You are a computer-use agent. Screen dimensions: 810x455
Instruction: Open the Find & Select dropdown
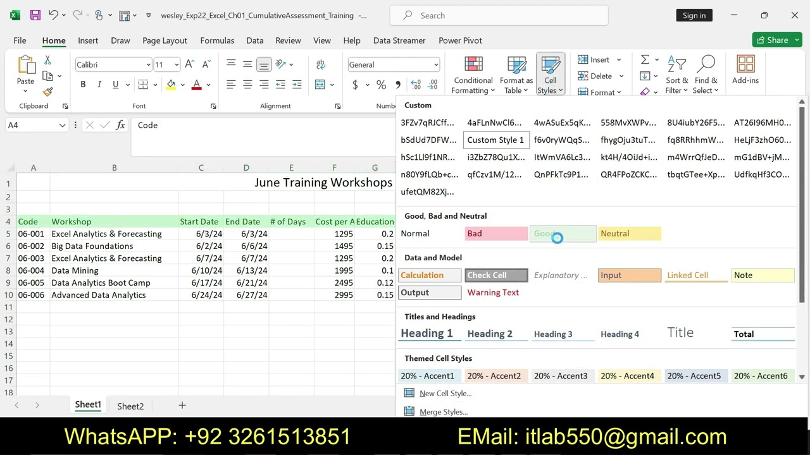[706, 75]
